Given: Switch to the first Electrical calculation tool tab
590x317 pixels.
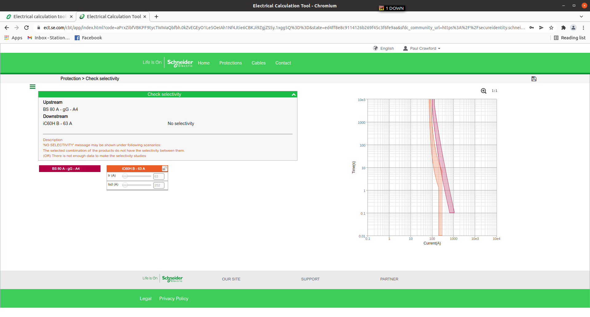Looking at the screenshot, I should 39,17.
